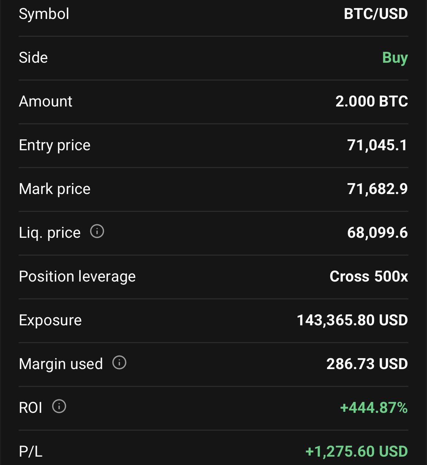
Task: Tap the BTC/USD symbol value
Action: pos(376,14)
